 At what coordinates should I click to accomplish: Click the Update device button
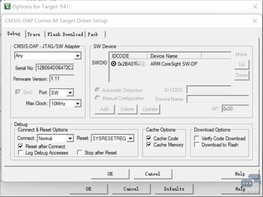pyautogui.click(x=150, y=109)
